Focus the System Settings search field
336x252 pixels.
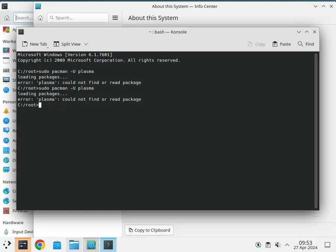click(24, 18)
